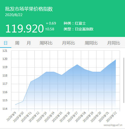This screenshot has height=129, width=125.
Task: Open the 月 monthly tab
Action: click(x=29, y=43)
